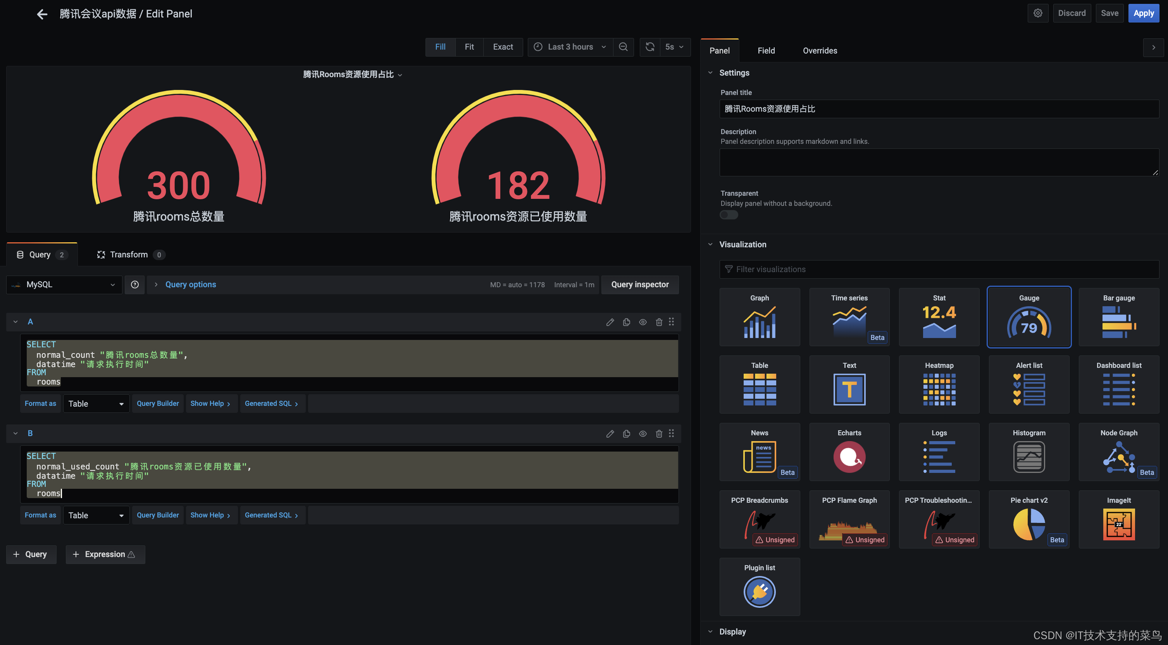Collapse query B row
Image resolution: width=1168 pixels, height=645 pixels.
click(x=16, y=433)
